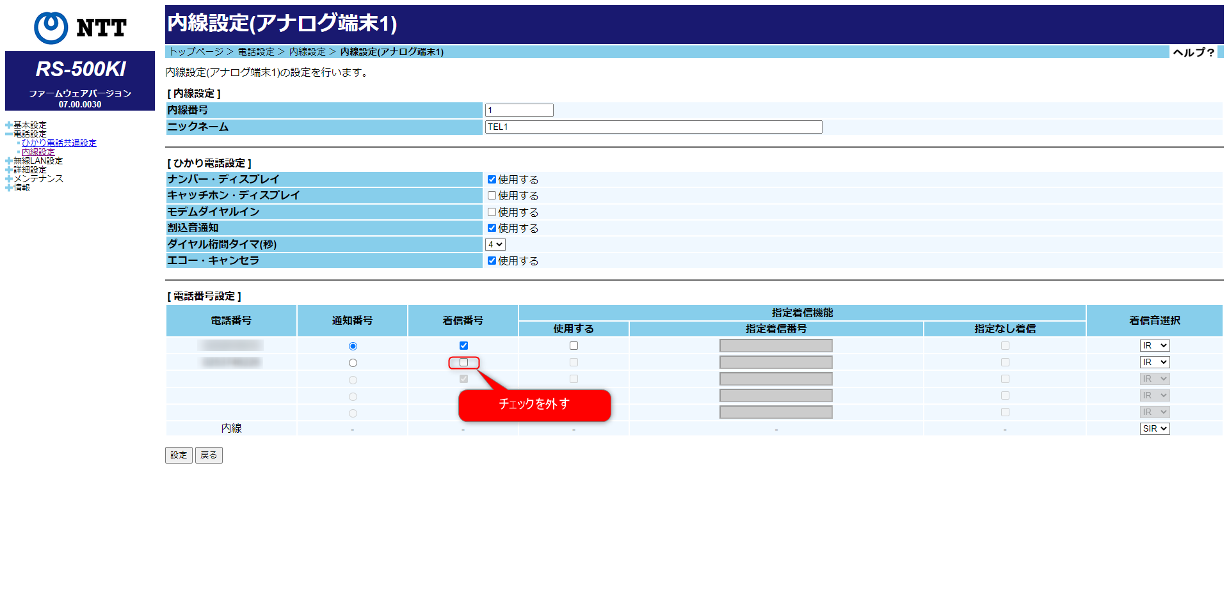Image resolution: width=1229 pixels, height=594 pixels.
Task: Expand the 詳細設定 plus icon
Action: click(x=8, y=170)
